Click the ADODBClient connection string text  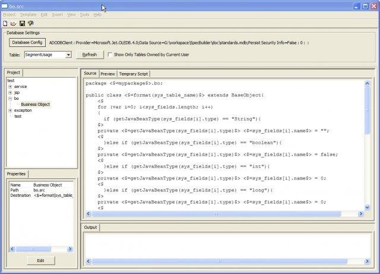click(179, 43)
